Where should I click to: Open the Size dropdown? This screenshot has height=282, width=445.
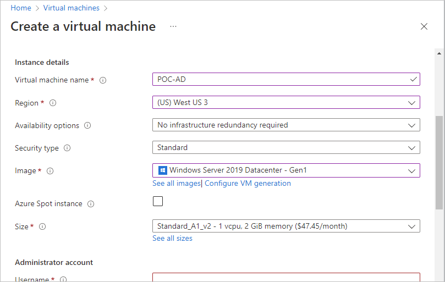click(286, 226)
